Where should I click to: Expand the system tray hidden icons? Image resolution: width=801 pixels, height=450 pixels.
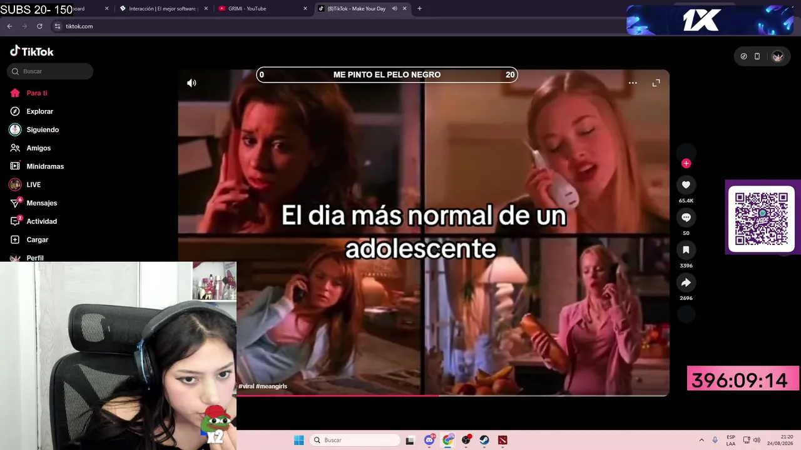coord(702,440)
